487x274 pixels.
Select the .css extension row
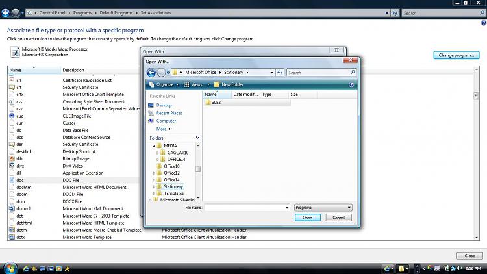73,101
